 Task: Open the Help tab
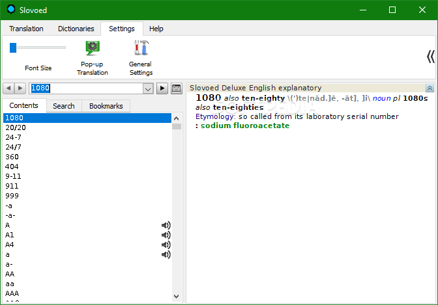pyautogui.click(x=156, y=29)
